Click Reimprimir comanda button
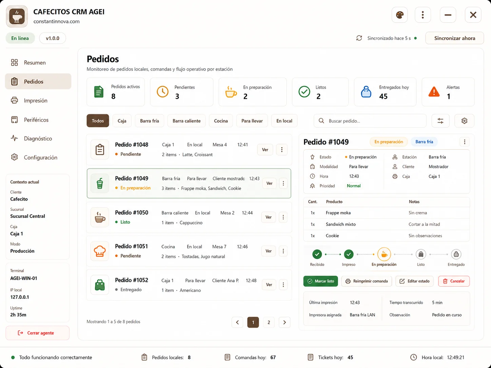This screenshot has height=368, width=491. click(367, 281)
